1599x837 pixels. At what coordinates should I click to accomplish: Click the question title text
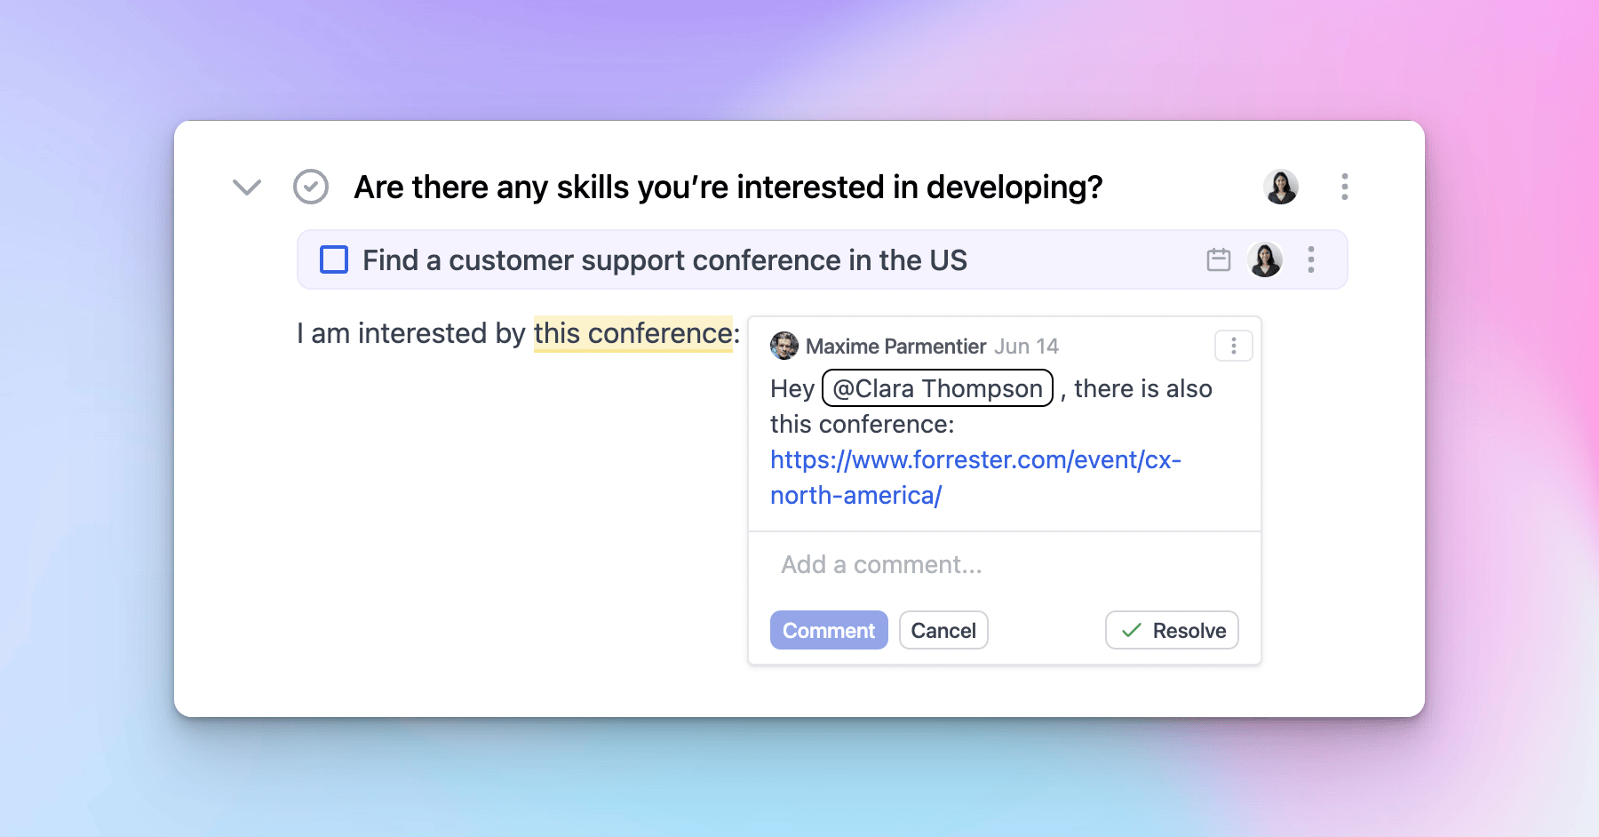728,187
